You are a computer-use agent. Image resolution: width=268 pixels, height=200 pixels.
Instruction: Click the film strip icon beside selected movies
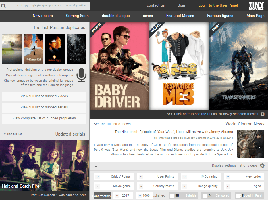(x=262, y=114)
